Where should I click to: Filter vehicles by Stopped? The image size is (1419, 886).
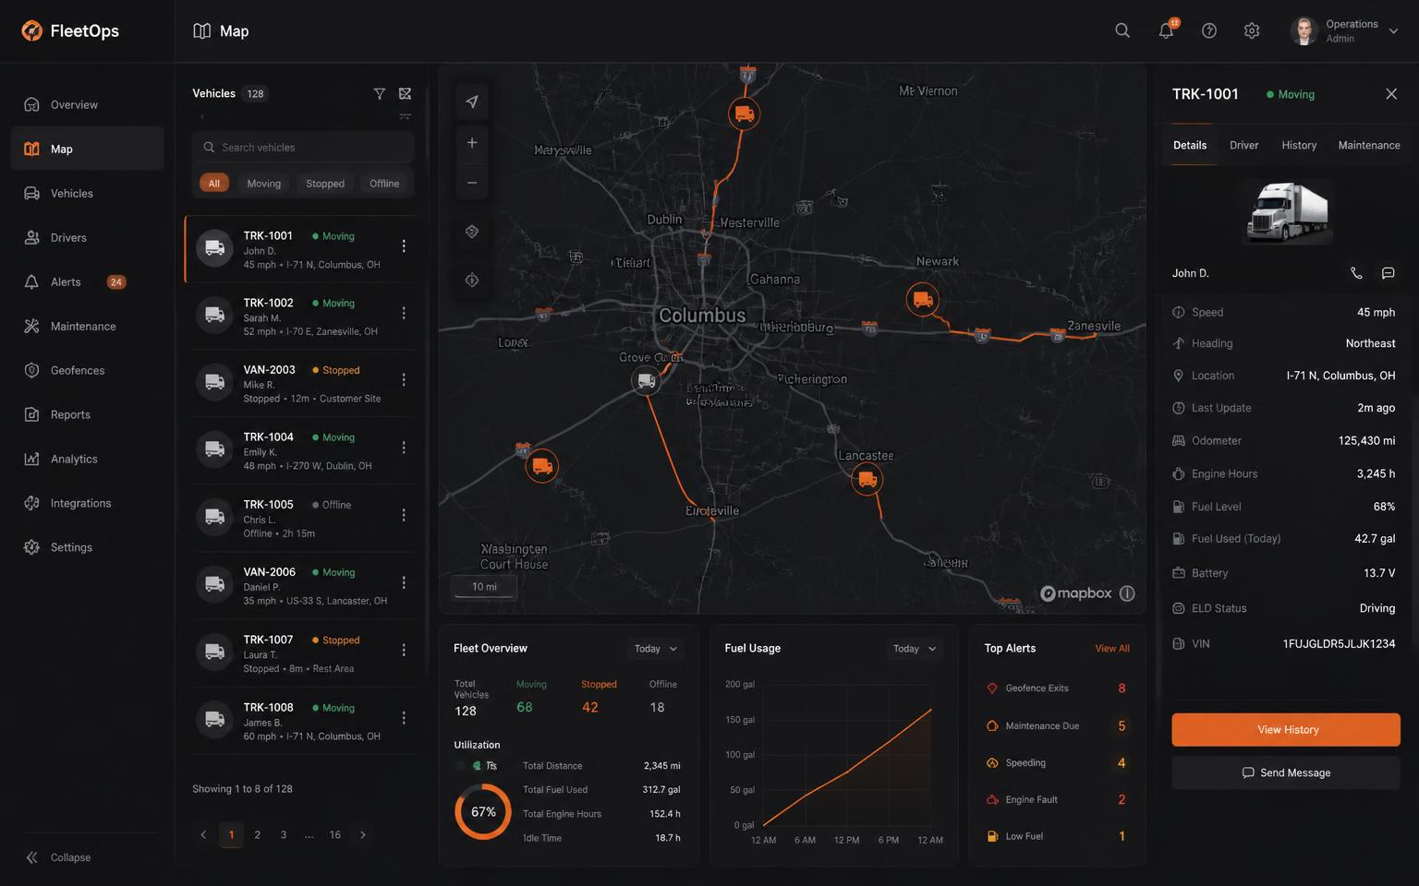coord(325,184)
